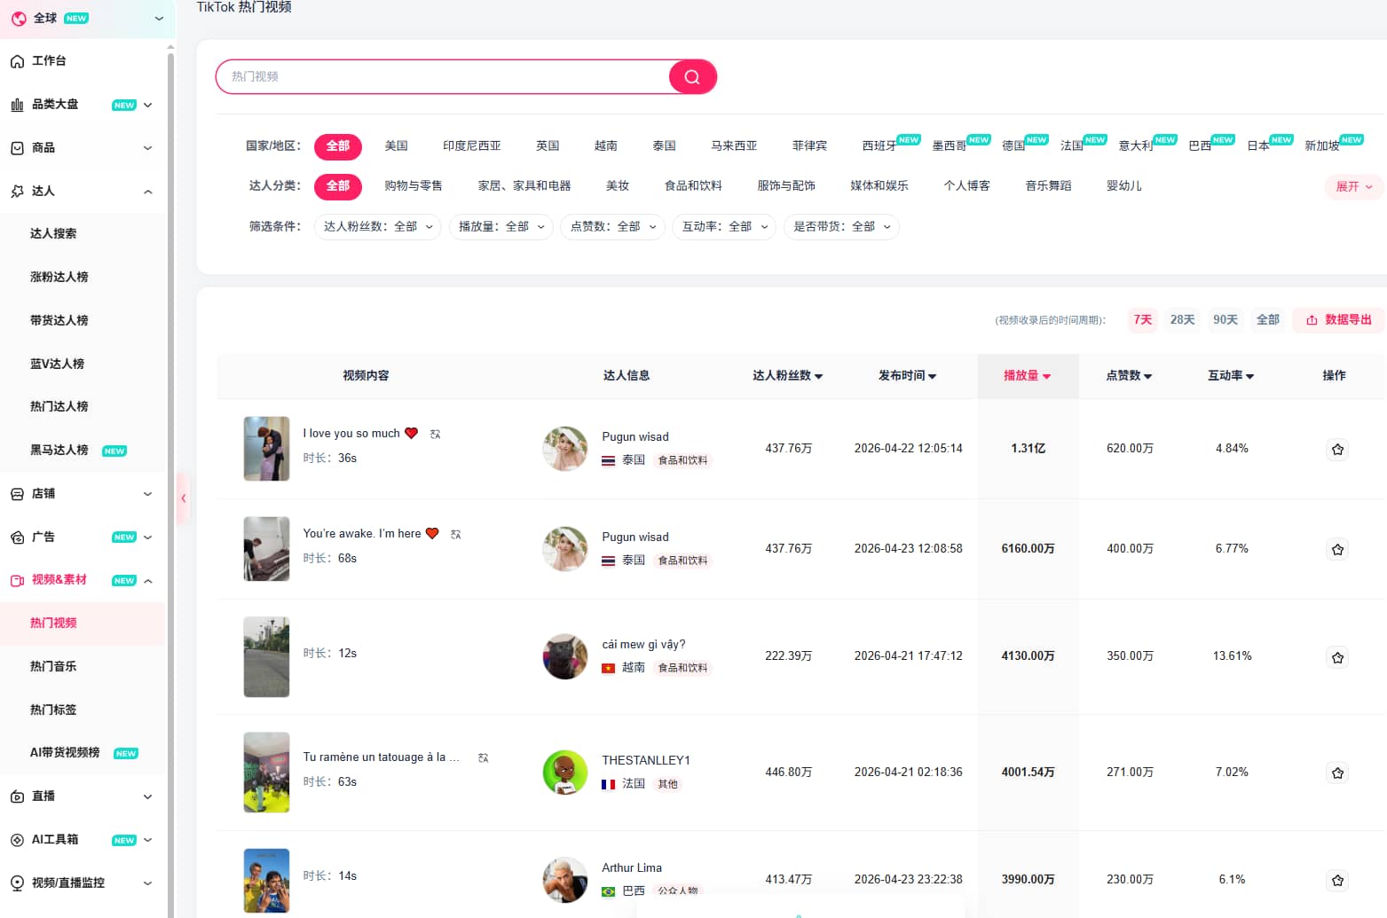Open 达人搜索 in the sidebar

pos(53,233)
